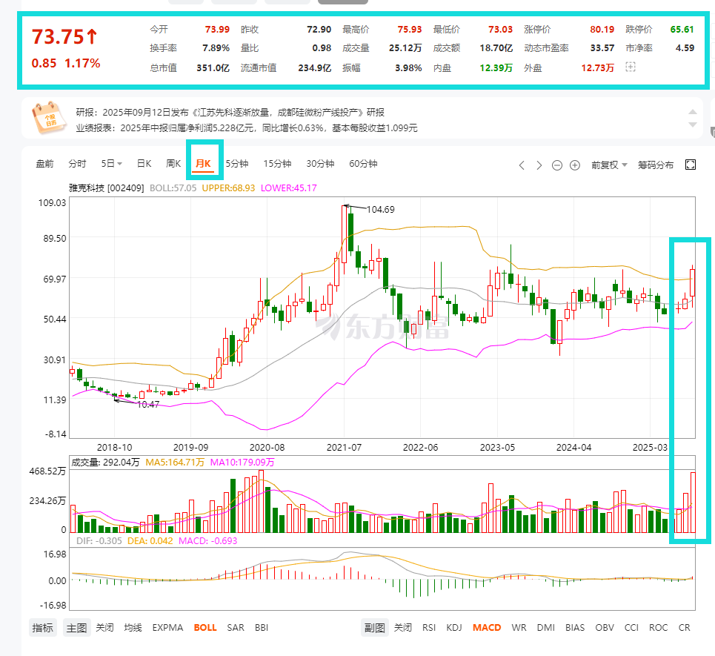The width and height of the screenshot is (715, 656).
Task: Enable OBV sub indicator
Action: coord(605,628)
